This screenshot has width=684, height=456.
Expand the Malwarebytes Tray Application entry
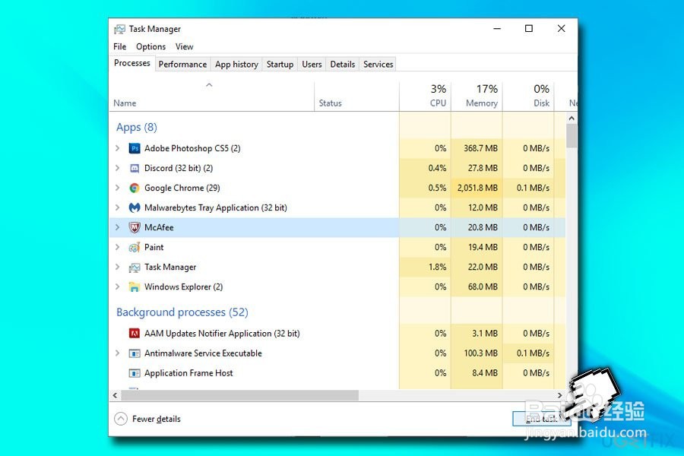117,207
